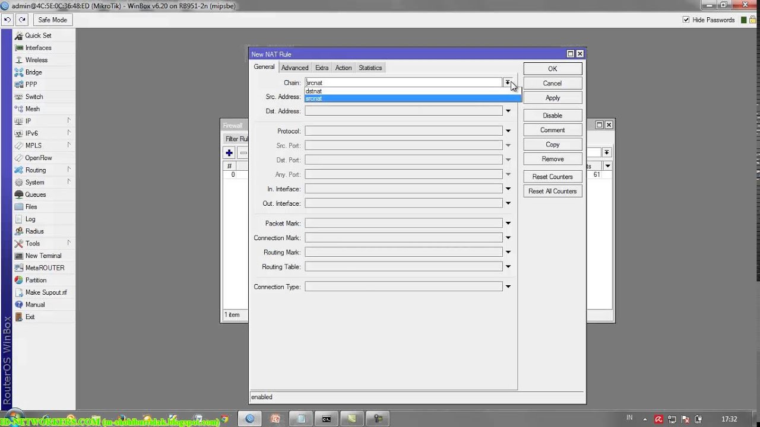Click the minus remove button in Firewall window
Viewport: 760px width, 427px height.
click(x=243, y=153)
